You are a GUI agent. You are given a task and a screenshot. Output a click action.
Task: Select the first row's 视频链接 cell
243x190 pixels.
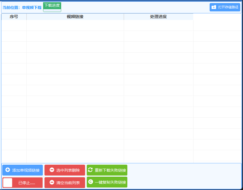75,25
